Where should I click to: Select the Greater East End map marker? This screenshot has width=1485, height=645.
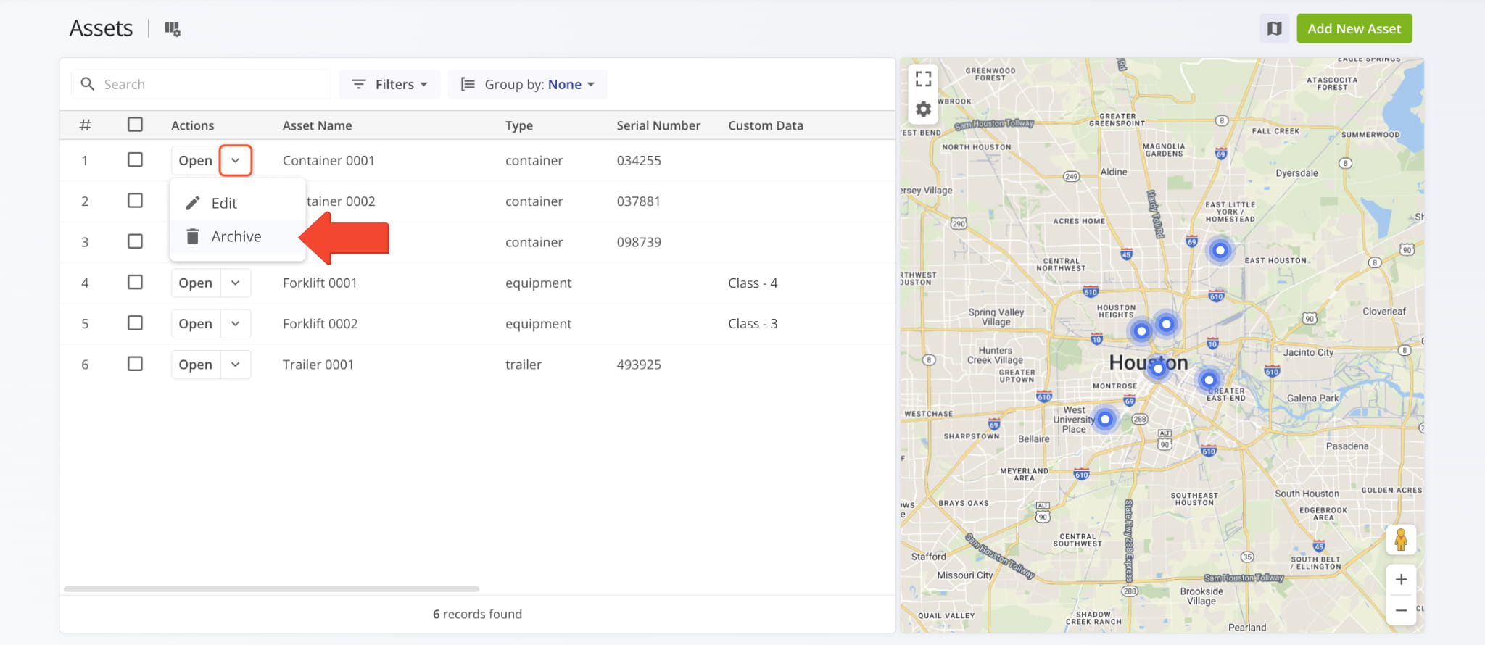tap(1208, 380)
